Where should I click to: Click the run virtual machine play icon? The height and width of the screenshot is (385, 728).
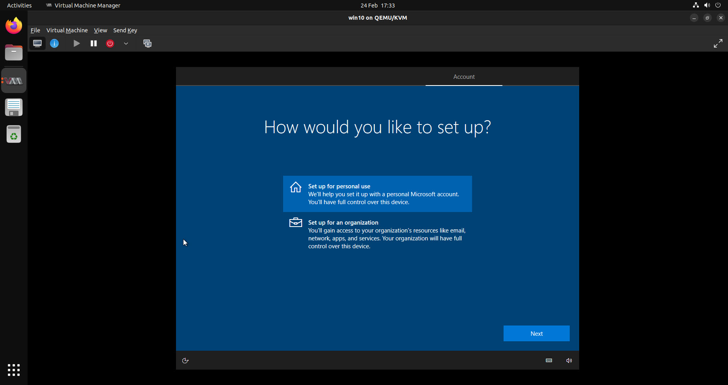pos(76,43)
